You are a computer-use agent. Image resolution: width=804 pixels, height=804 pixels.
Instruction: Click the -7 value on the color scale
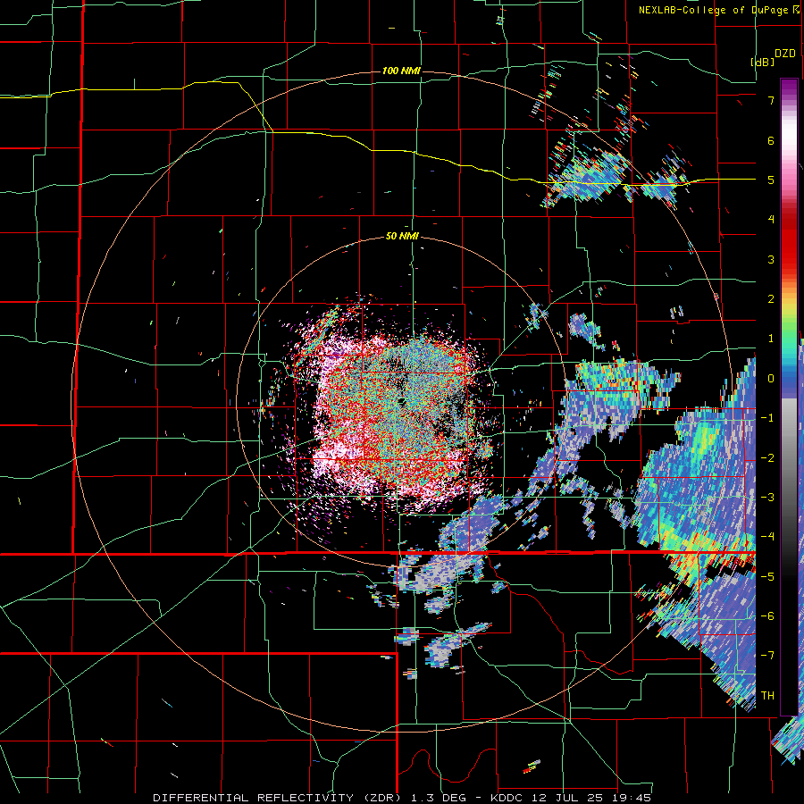[767, 656]
